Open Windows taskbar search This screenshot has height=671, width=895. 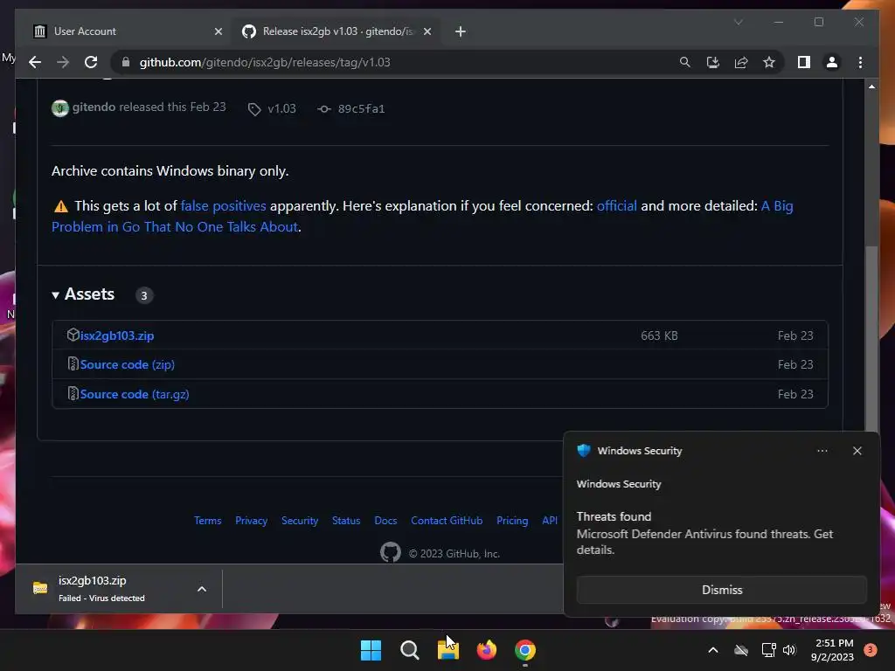coord(409,650)
